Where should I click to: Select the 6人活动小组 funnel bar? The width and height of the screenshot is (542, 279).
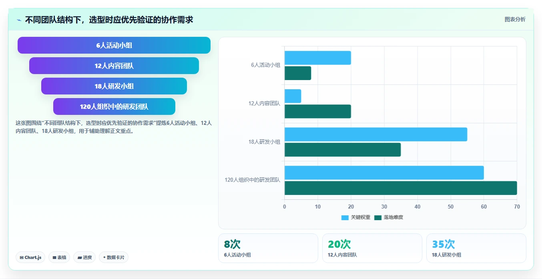pyautogui.click(x=114, y=45)
